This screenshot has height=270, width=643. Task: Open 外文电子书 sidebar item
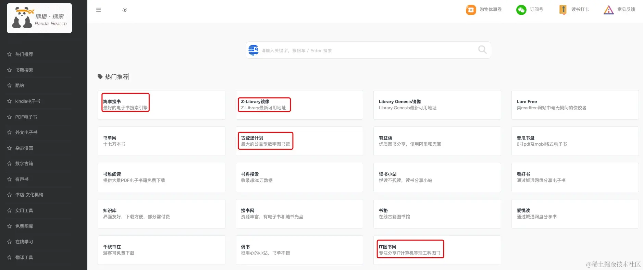pyautogui.click(x=26, y=132)
